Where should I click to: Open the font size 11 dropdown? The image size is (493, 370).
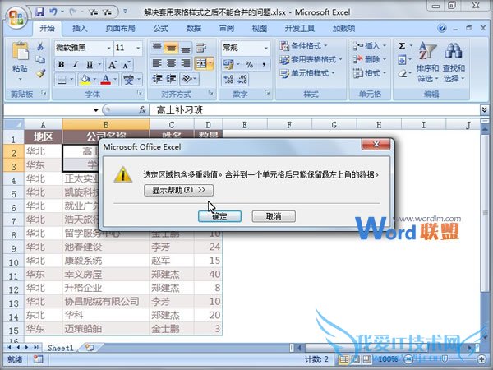point(138,48)
